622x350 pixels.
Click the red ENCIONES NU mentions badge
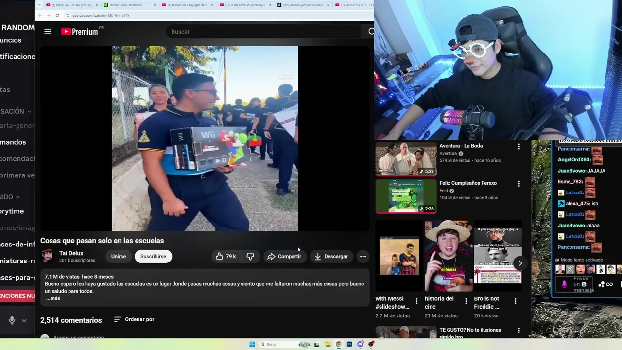coord(17,296)
